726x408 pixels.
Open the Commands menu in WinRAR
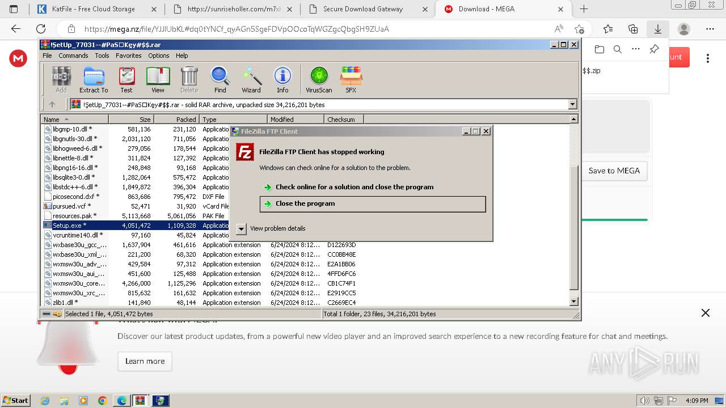point(73,56)
